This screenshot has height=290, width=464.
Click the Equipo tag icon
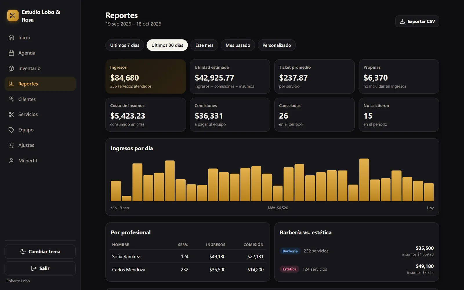click(x=11, y=130)
